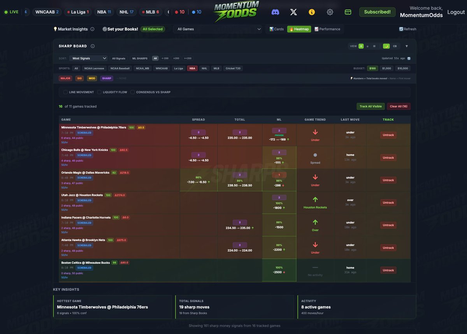Click the Momentum Odds logo
The image size is (467, 334).
[237, 11]
